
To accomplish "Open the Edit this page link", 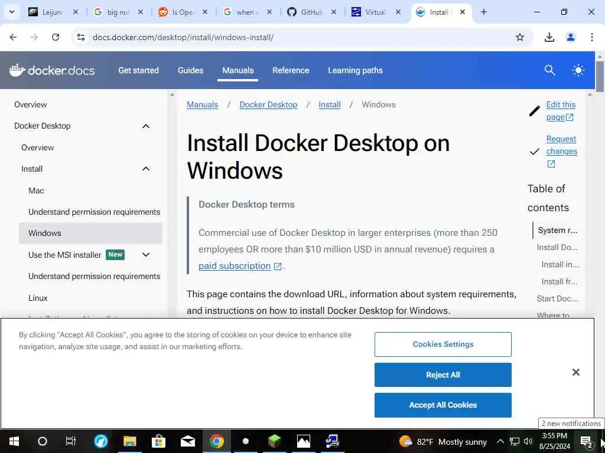I will [561, 111].
